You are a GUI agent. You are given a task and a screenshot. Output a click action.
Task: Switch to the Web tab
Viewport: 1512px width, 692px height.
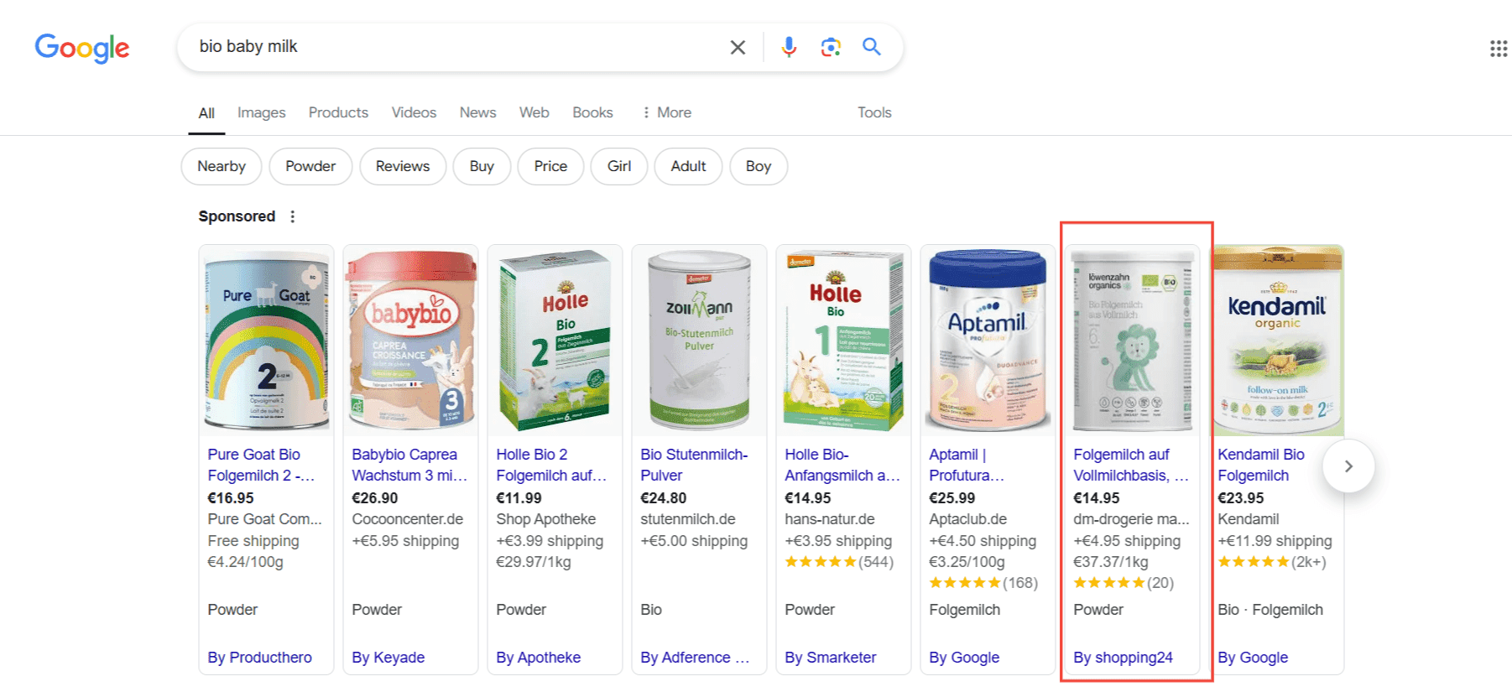(534, 112)
